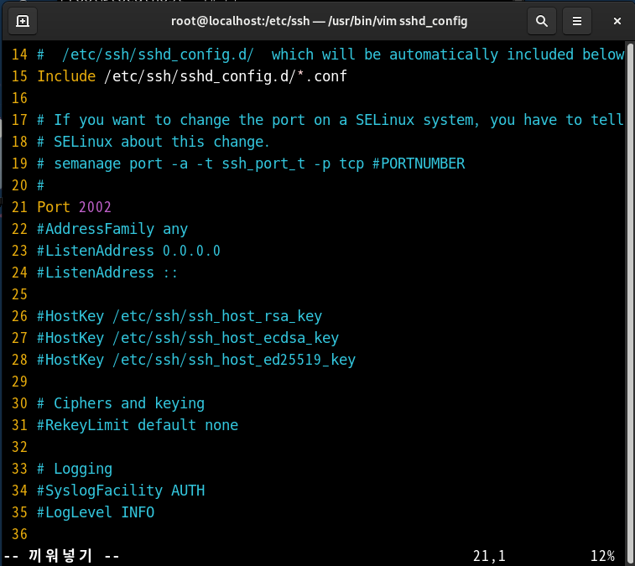Image resolution: width=635 pixels, height=566 pixels.
Task: Open a new terminal tab
Action: 23,21
